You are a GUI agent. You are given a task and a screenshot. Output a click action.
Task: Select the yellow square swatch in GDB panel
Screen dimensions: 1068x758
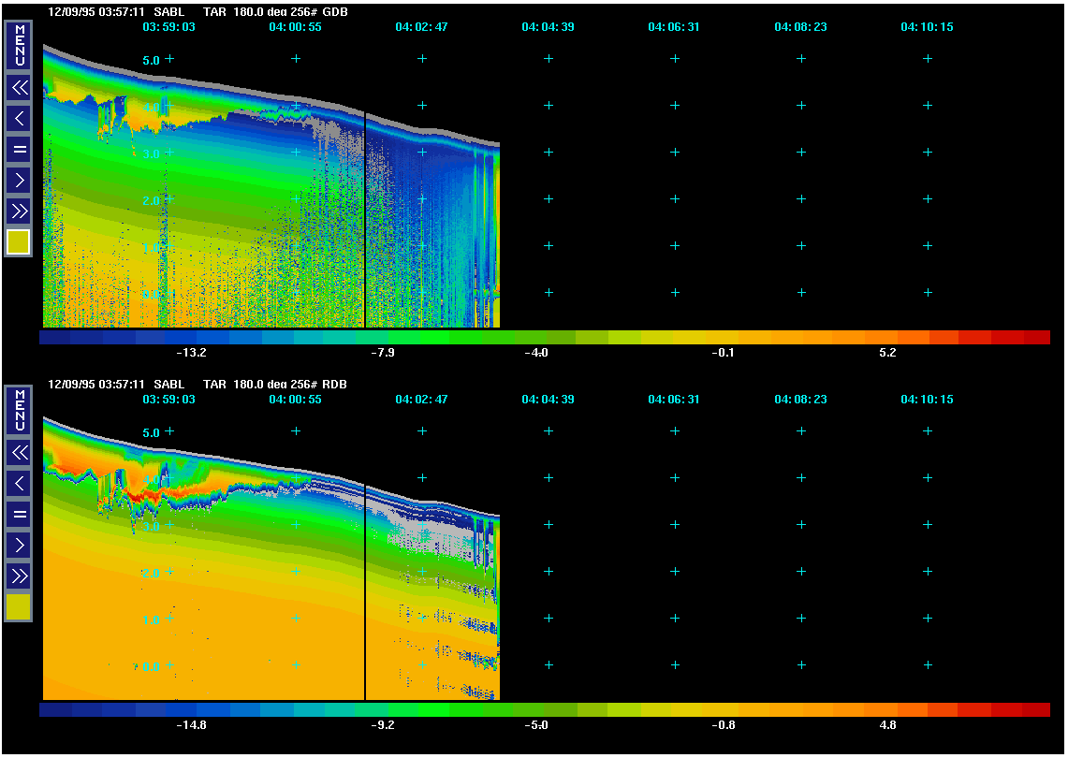19,242
